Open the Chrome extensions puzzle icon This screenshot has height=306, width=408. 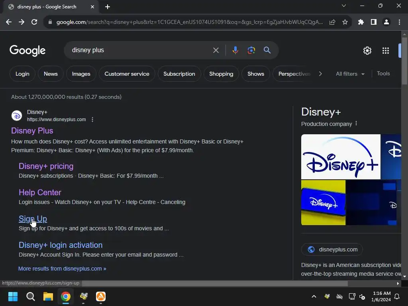(361, 22)
